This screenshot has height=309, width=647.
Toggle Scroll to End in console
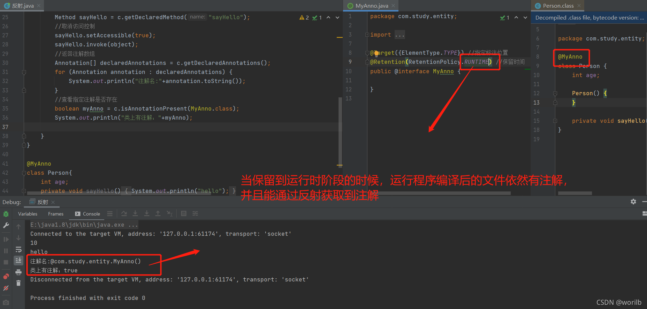[18, 261]
